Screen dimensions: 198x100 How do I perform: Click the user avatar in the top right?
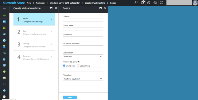click(195, 3)
